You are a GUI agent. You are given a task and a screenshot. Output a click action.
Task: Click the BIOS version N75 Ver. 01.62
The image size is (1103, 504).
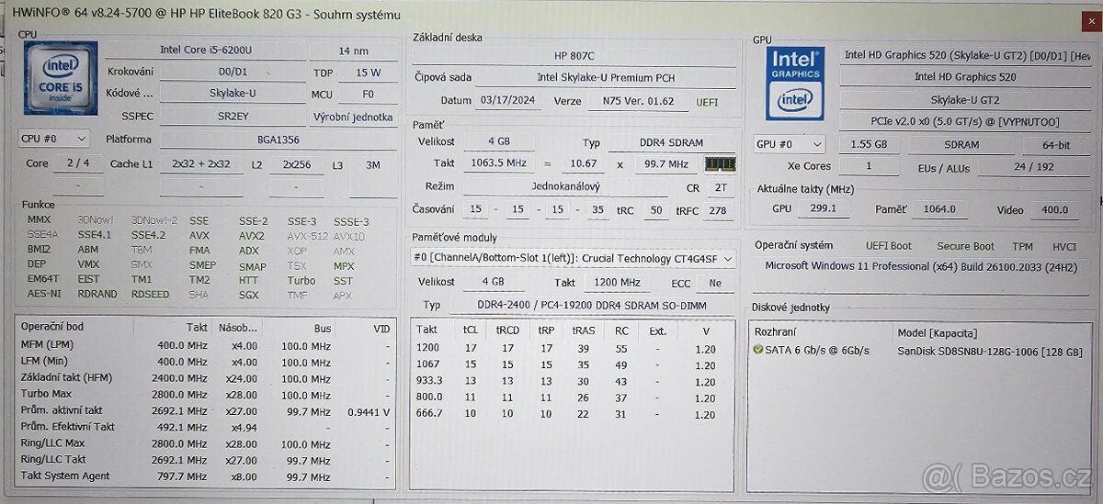click(638, 101)
